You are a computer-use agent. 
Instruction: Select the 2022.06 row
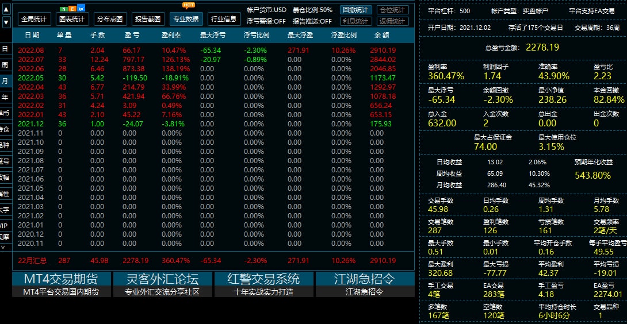(x=214, y=69)
